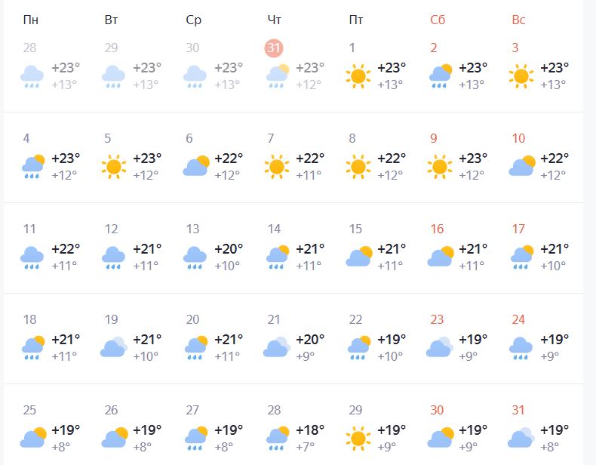Select the highlighted current day 31
The width and height of the screenshot is (596, 465).
(x=274, y=48)
